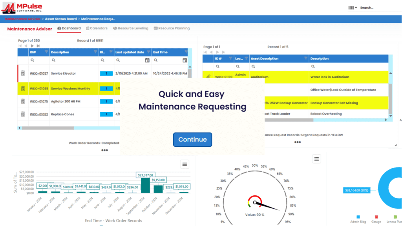This screenshot has height=226, width=402.
Task: Click the Continue button
Action: point(192,140)
